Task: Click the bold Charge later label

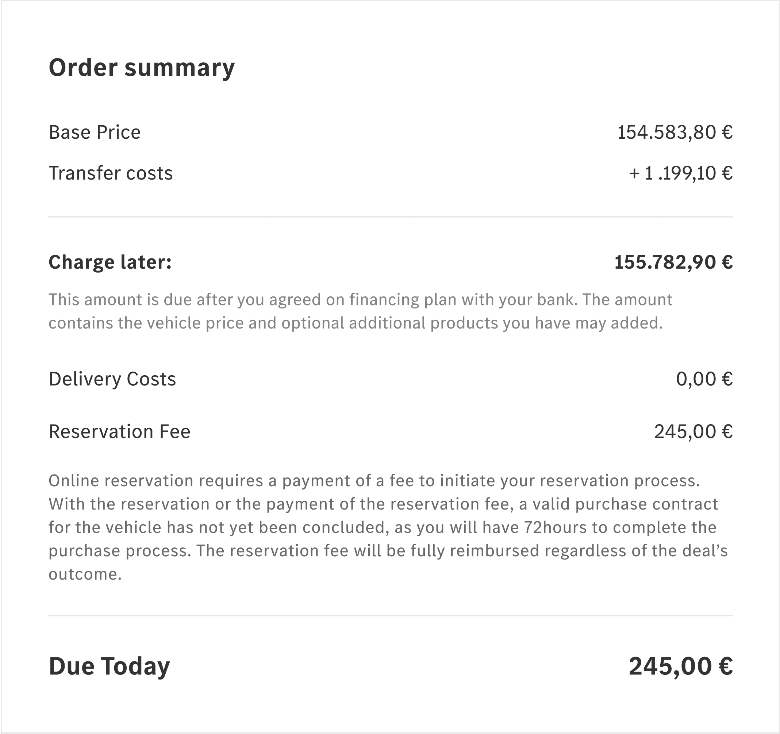Action: pyautogui.click(x=110, y=262)
